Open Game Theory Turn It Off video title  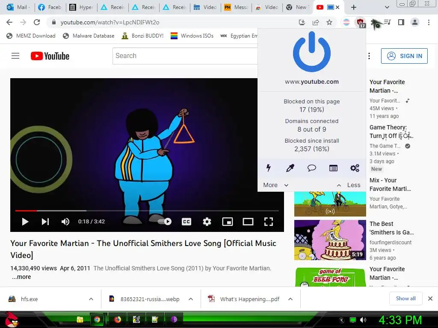click(391, 132)
